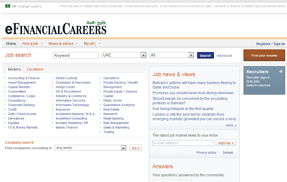Open Capital Markets sector
Viewport: 287px width, 182px height.
point(19,87)
